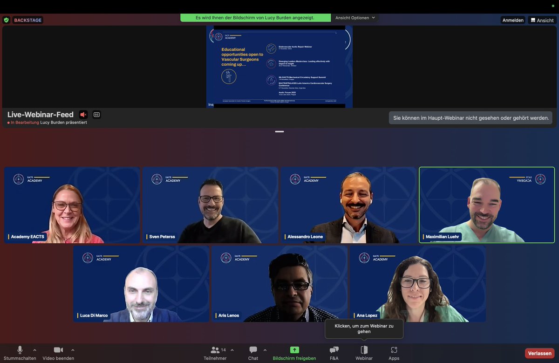Click Bildschirm freigeben share screen button
This screenshot has width=559, height=363.
click(x=294, y=353)
